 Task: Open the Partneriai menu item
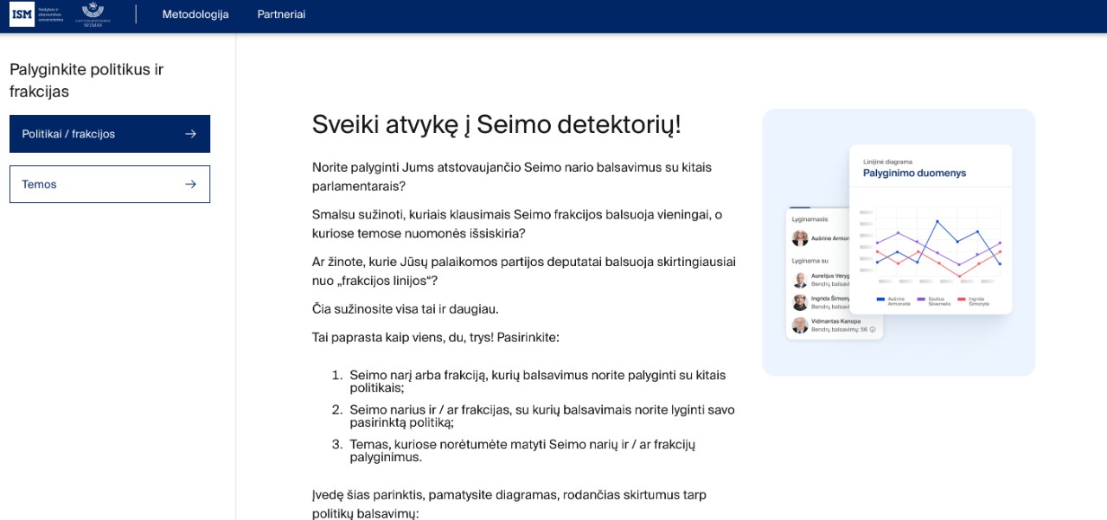point(281,15)
